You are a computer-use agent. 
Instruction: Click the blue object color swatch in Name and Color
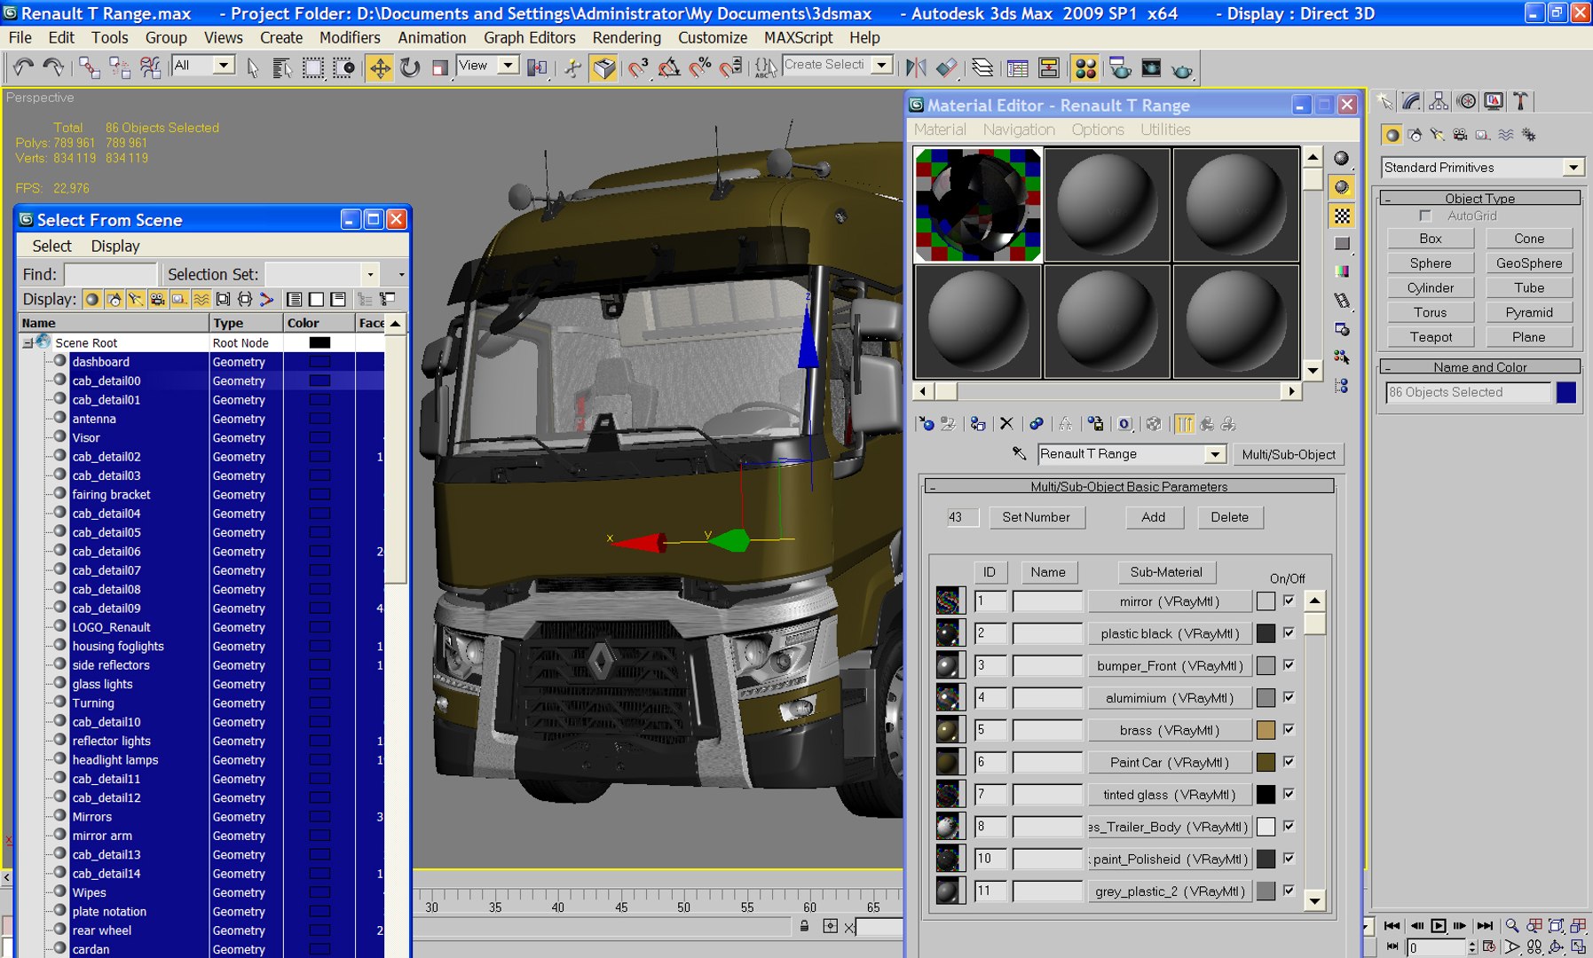point(1565,392)
